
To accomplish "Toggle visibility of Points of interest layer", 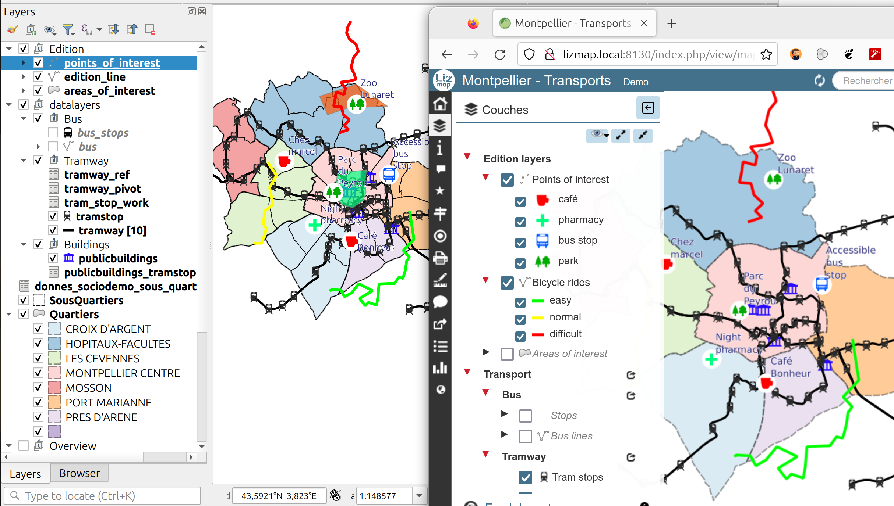I will click(x=506, y=180).
